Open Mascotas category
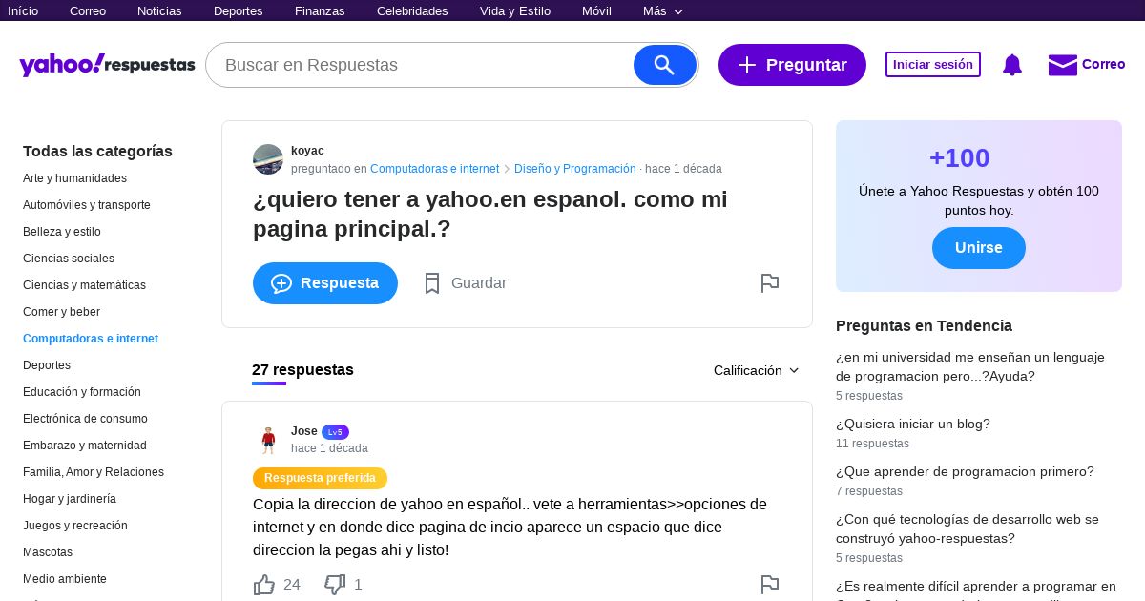1145x601 pixels. pos(48,552)
